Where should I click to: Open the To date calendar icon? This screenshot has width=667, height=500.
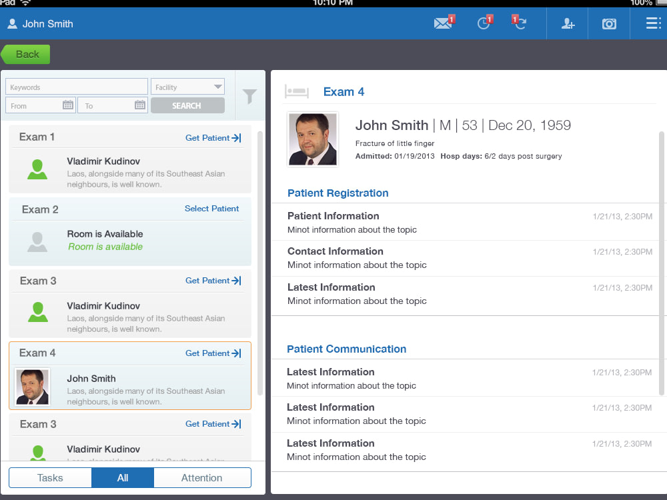(140, 105)
